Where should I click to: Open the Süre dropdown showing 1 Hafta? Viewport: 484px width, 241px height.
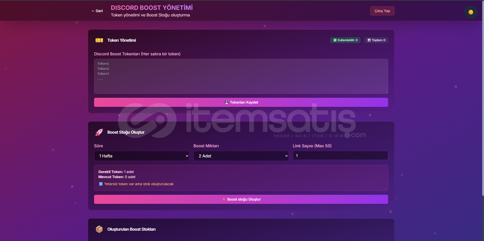141,156
